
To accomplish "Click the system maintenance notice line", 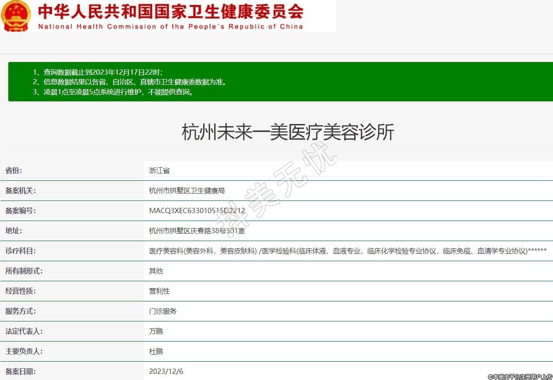I will [x=113, y=92].
